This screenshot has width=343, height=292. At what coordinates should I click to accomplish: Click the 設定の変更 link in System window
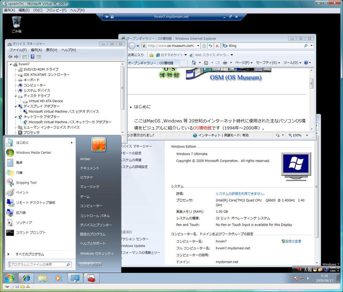pos(291,241)
